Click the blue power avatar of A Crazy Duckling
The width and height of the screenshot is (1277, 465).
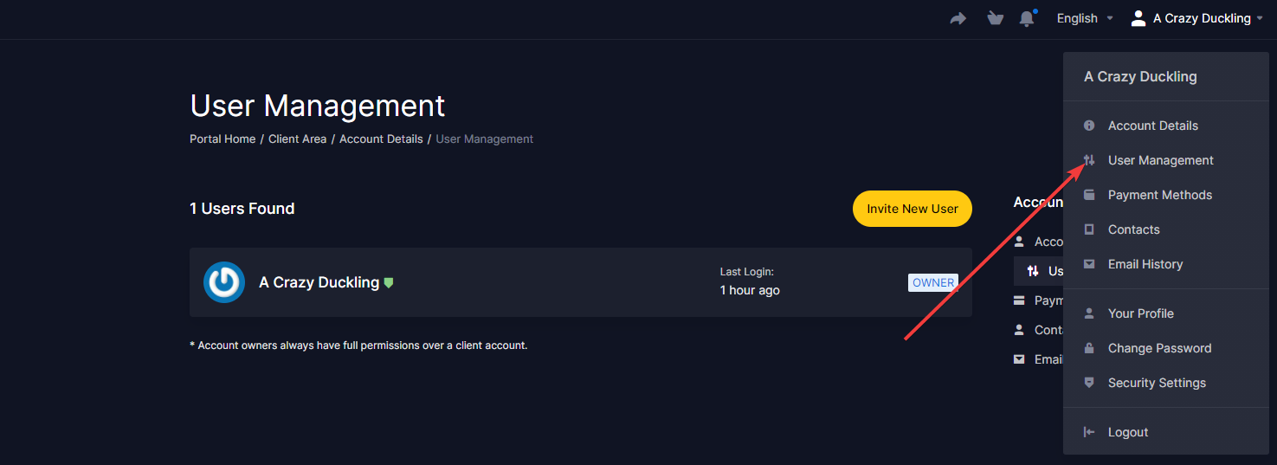[224, 282]
